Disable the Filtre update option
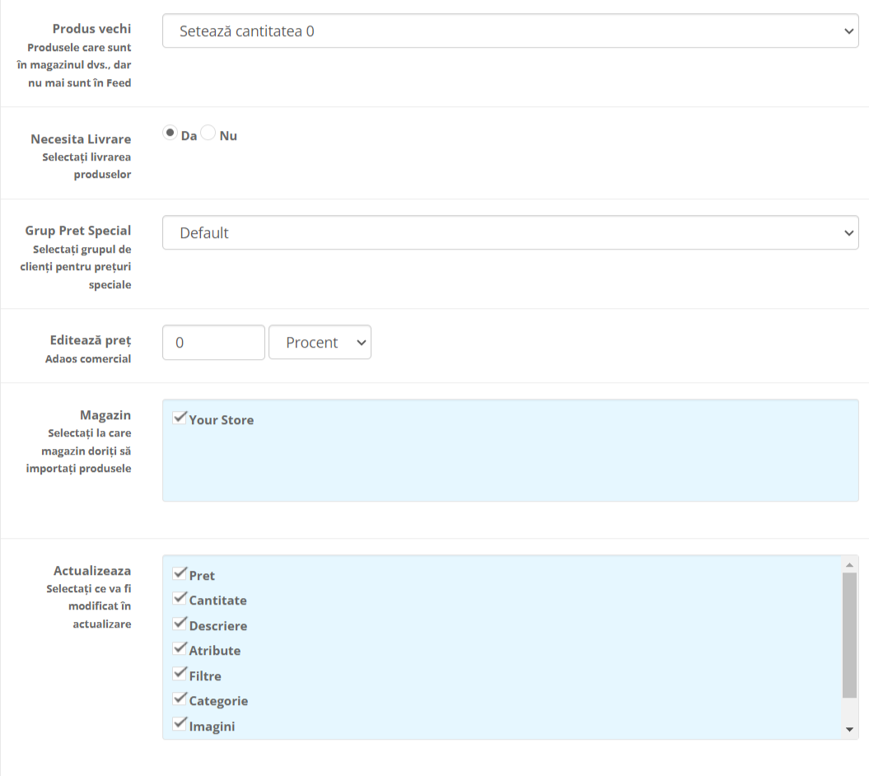The height and width of the screenshot is (776, 869). (x=180, y=674)
